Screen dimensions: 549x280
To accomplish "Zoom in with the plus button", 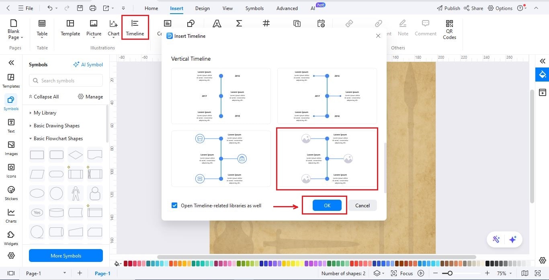I will click(x=487, y=273).
